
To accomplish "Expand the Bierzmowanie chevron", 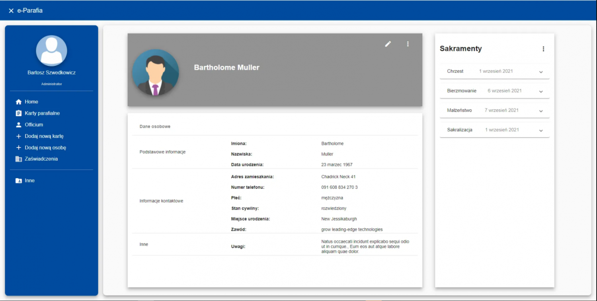I will (x=541, y=91).
